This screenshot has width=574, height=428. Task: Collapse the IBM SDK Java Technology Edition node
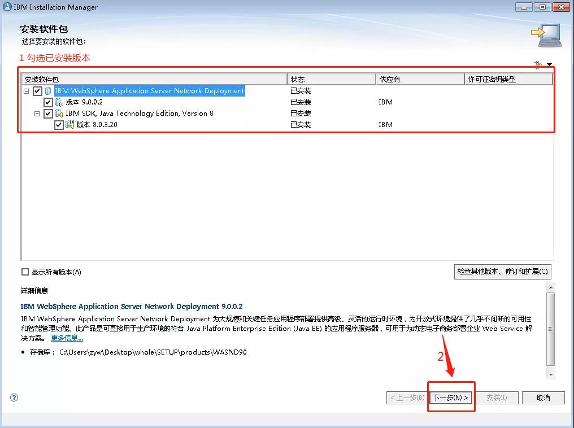pyautogui.click(x=37, y=113)
